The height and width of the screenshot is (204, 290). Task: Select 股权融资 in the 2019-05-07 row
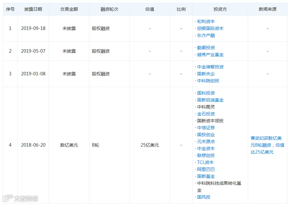pos(101,51)
